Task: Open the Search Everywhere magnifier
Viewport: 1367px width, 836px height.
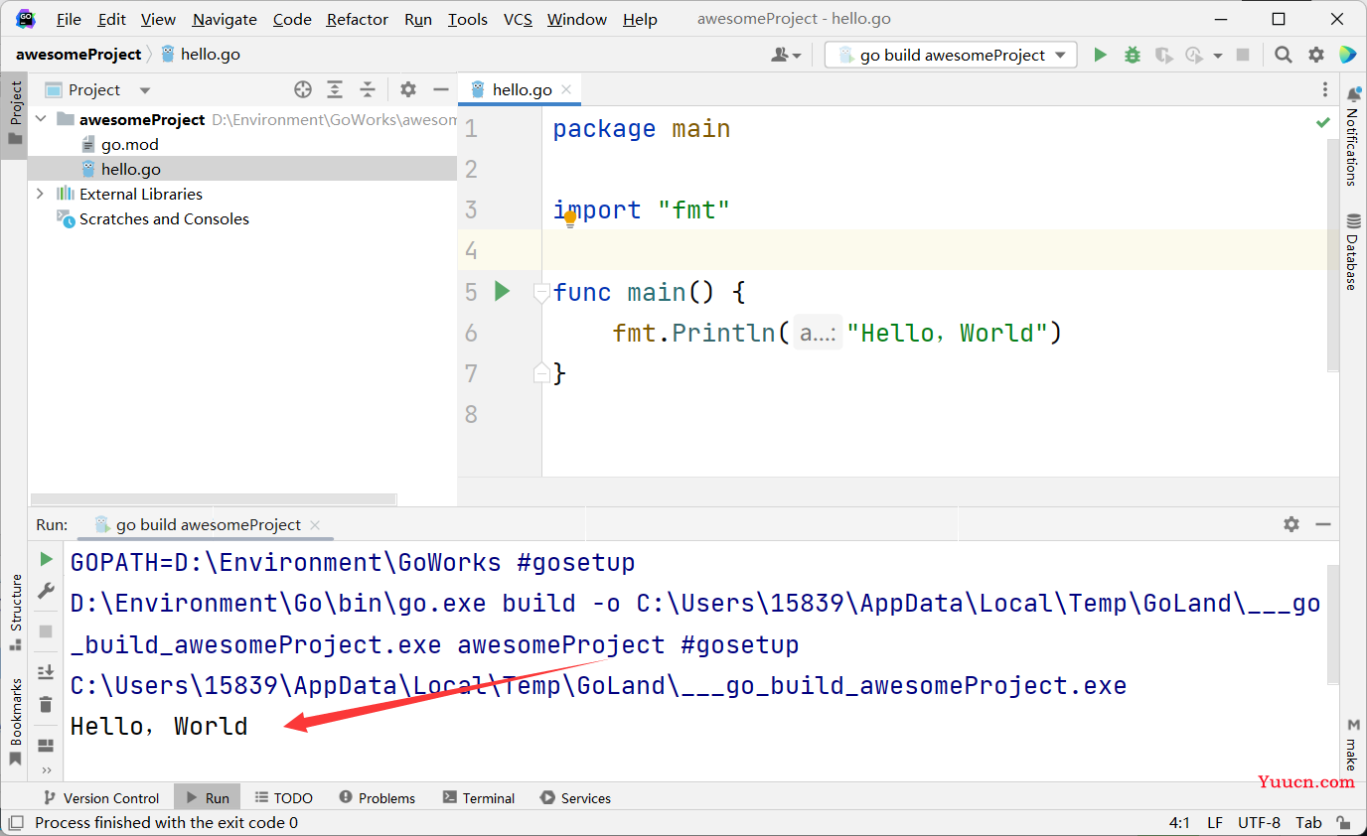Action: 1284,55
